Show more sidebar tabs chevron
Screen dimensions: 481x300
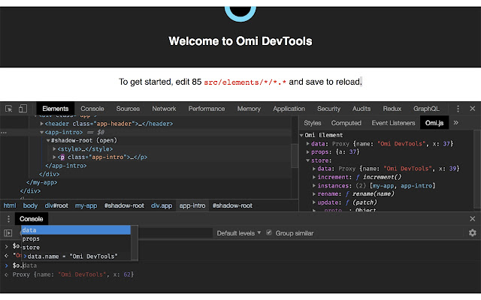(456, 123)
